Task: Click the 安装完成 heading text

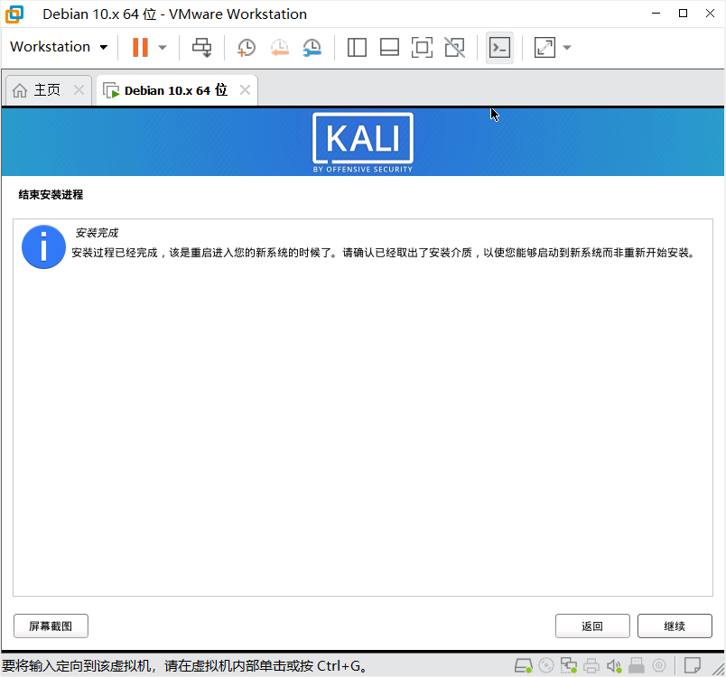Action: click(97, 233)
